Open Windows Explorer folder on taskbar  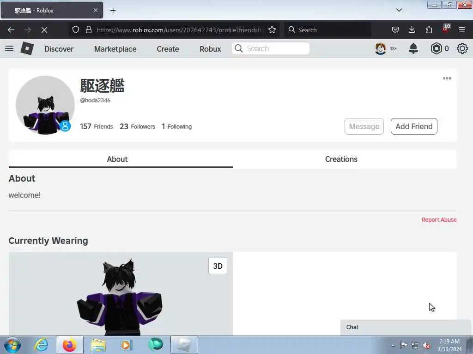(x=99, y=345)
